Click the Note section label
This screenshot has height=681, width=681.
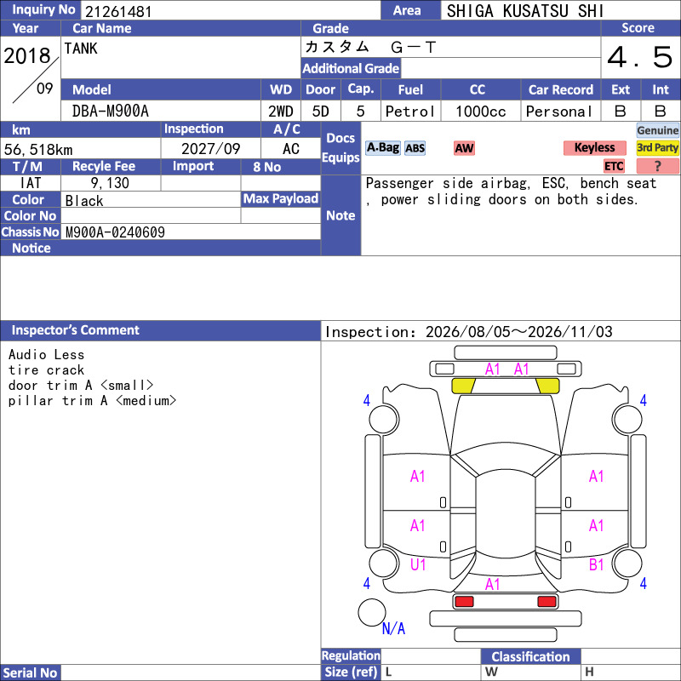pyautogui.click(x=340, y=215)
